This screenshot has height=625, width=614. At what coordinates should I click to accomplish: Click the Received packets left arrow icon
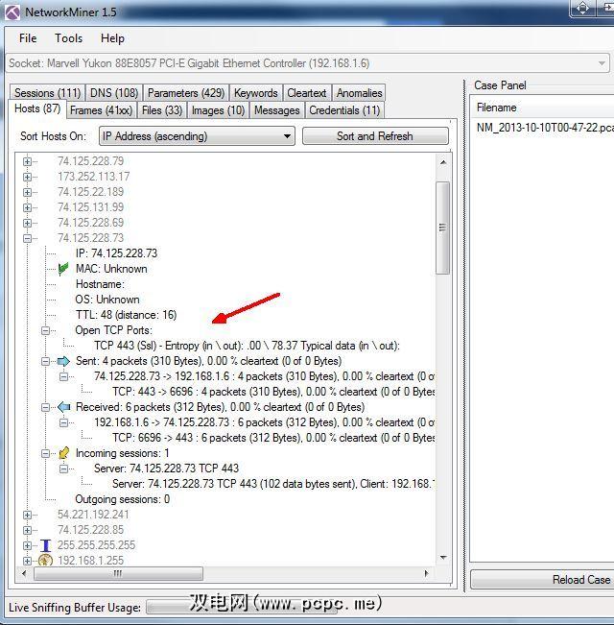point(63,407)
